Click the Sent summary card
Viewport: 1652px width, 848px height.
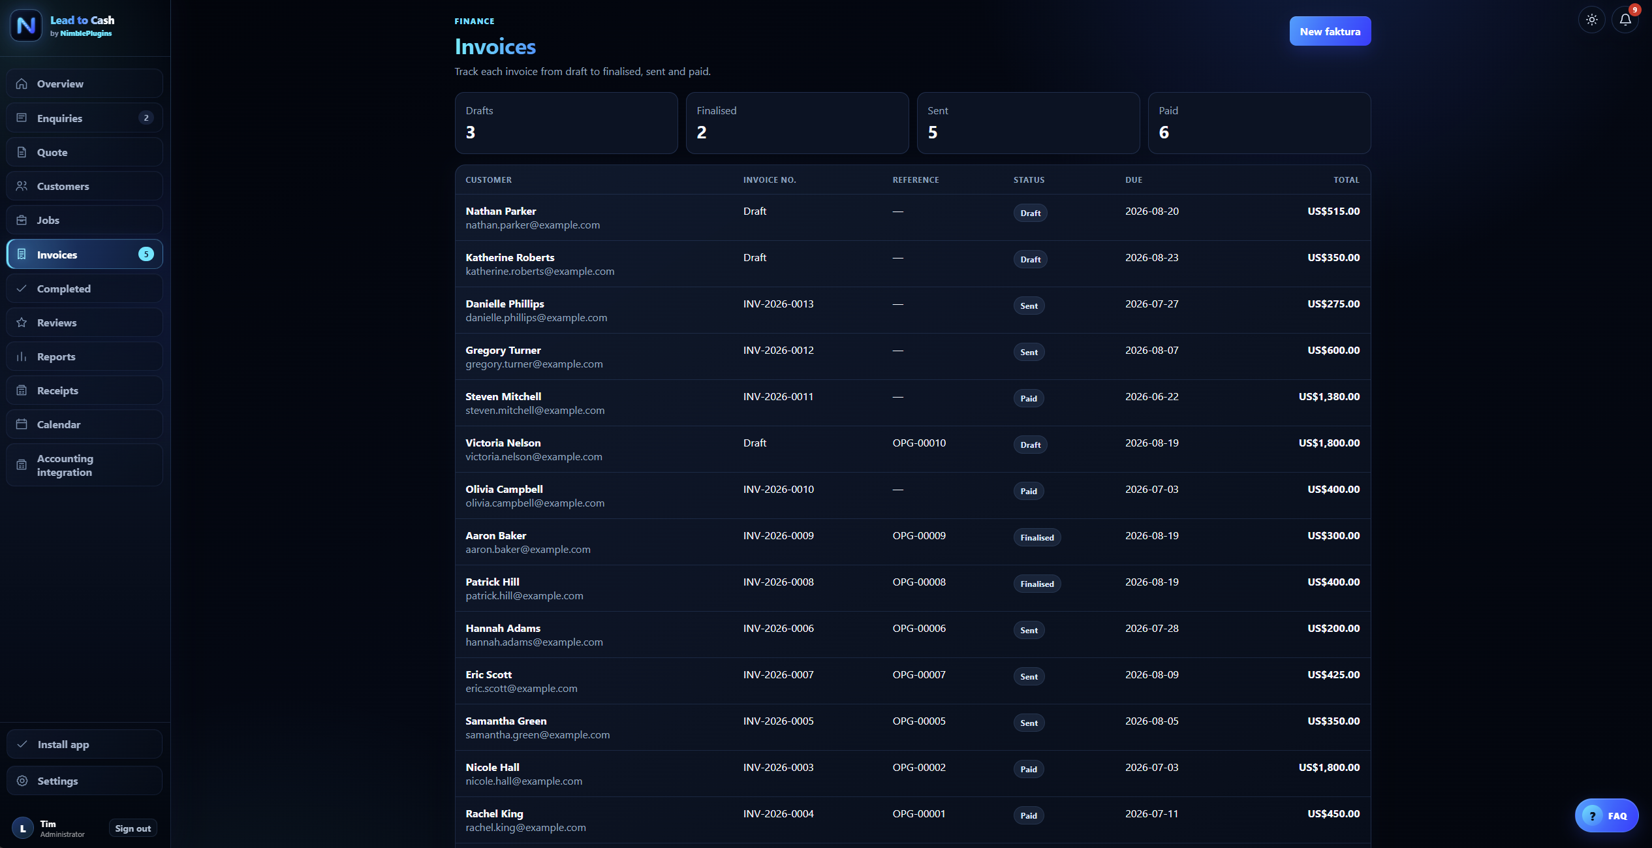(1028, 123)
